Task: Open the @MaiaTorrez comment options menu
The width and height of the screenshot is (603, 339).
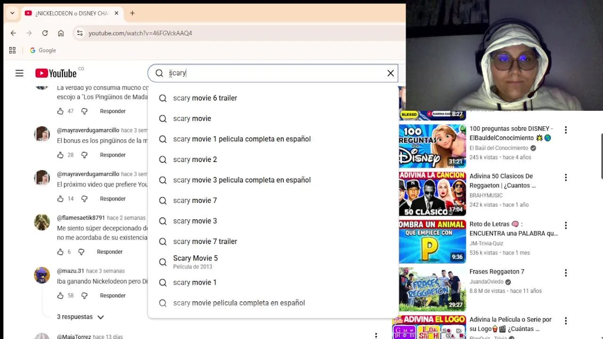Action: click(376, 336)
